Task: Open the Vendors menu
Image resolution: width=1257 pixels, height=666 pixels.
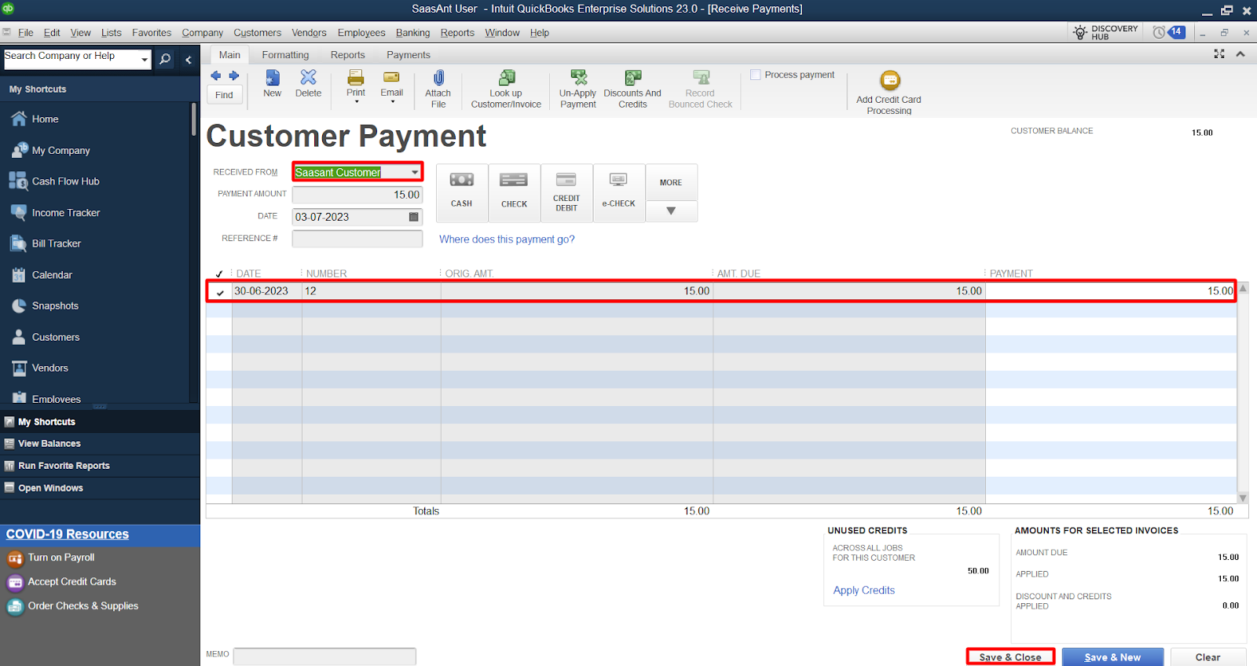Action: coord(309,33)
